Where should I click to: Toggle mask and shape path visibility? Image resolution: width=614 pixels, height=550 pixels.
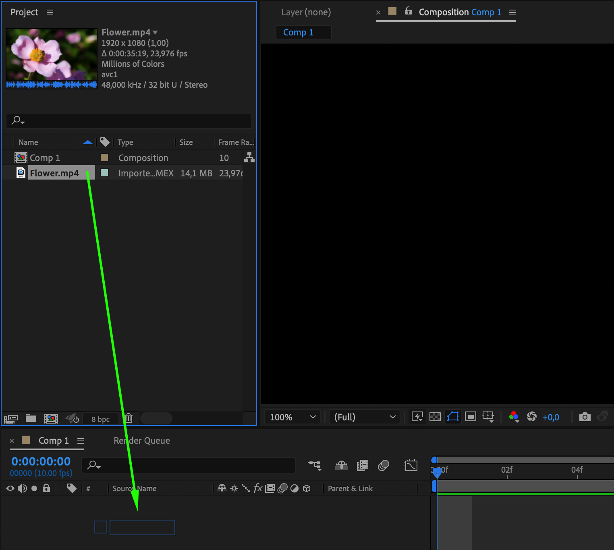tap(453, 417)
